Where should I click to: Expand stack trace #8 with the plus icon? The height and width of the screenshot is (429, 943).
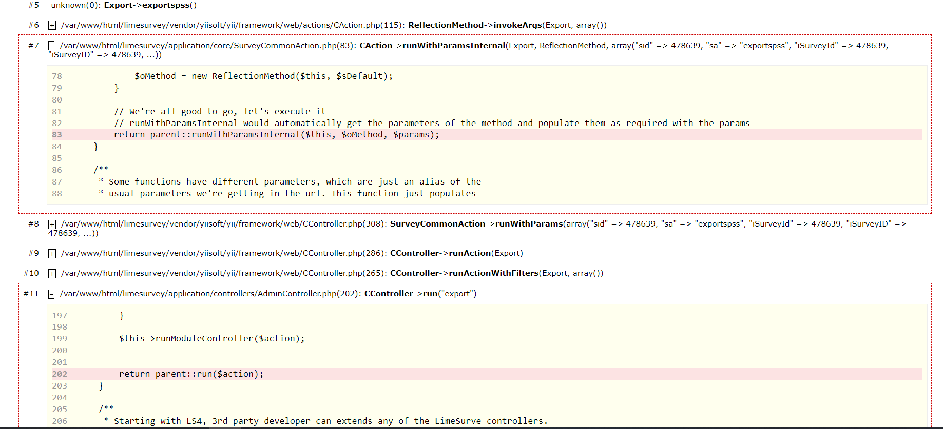tap(52, 224)
